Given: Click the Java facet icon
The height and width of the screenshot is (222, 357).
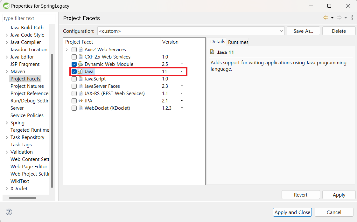Looking at the screenshot, I should click(80, 72).
